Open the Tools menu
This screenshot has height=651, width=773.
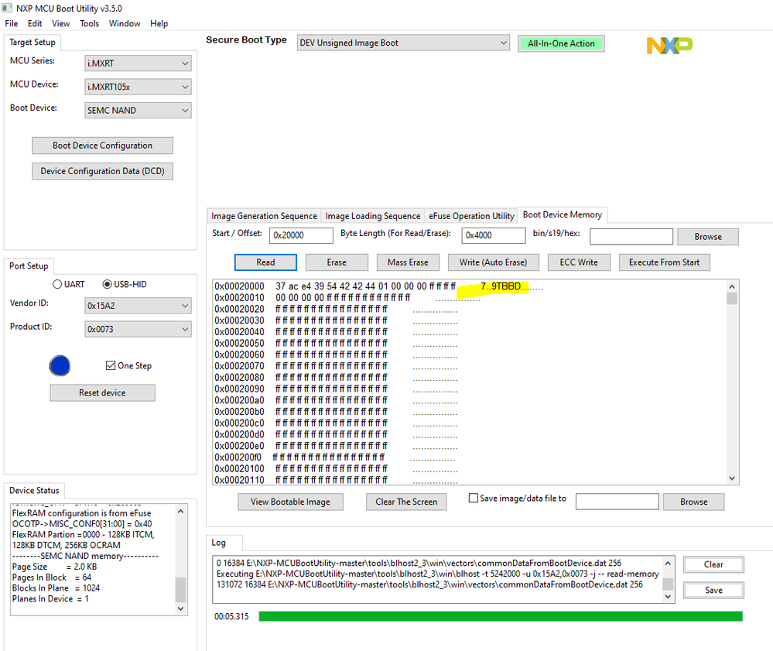coord(90,24)
